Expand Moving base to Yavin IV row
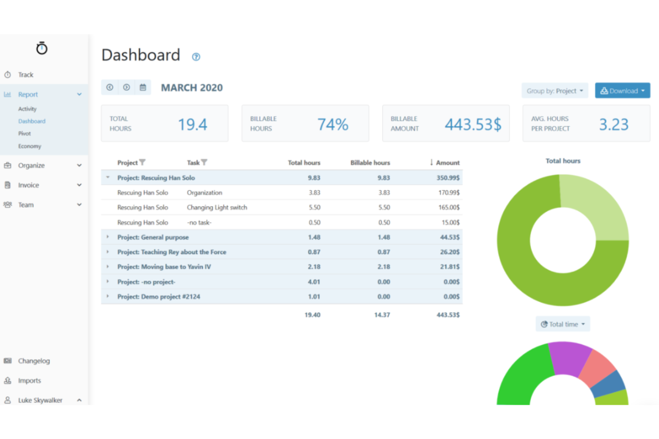 click(108, 266)
